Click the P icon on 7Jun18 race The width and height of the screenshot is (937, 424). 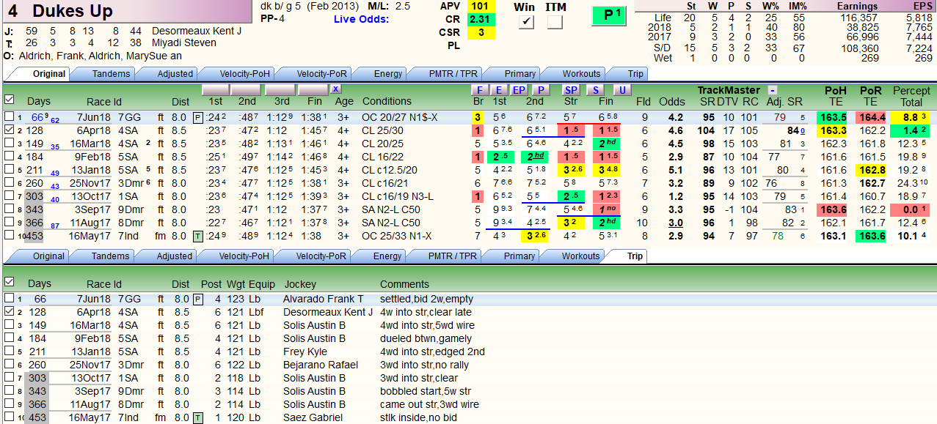tap(197, 117)
